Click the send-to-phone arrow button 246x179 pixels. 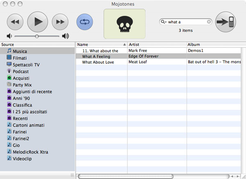pos(225,22)
